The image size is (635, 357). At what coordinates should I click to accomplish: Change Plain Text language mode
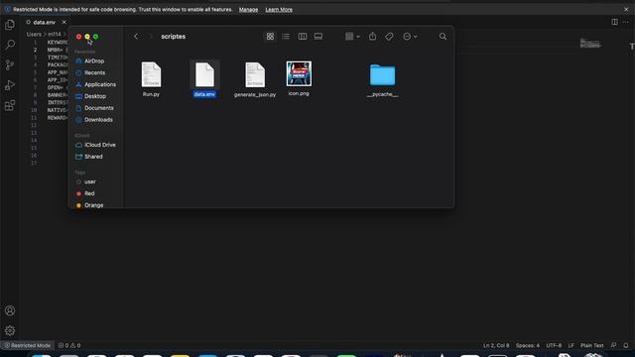point(592,345)
